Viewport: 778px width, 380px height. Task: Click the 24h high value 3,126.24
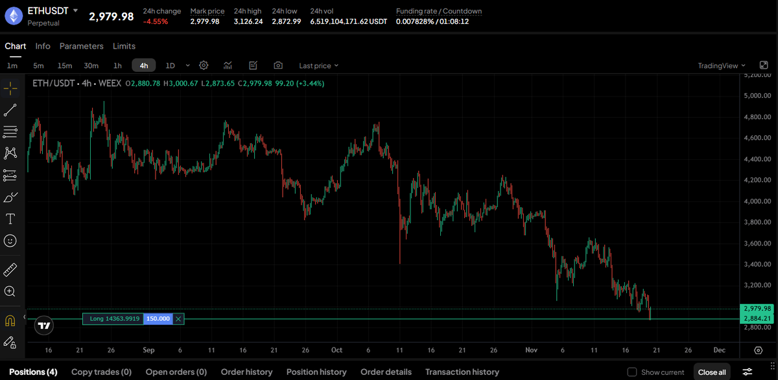click(x=248, y=21)
